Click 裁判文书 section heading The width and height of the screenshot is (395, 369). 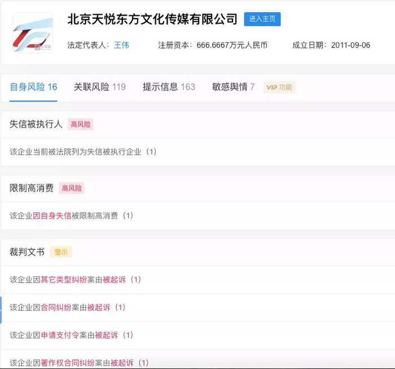point(27,252)
